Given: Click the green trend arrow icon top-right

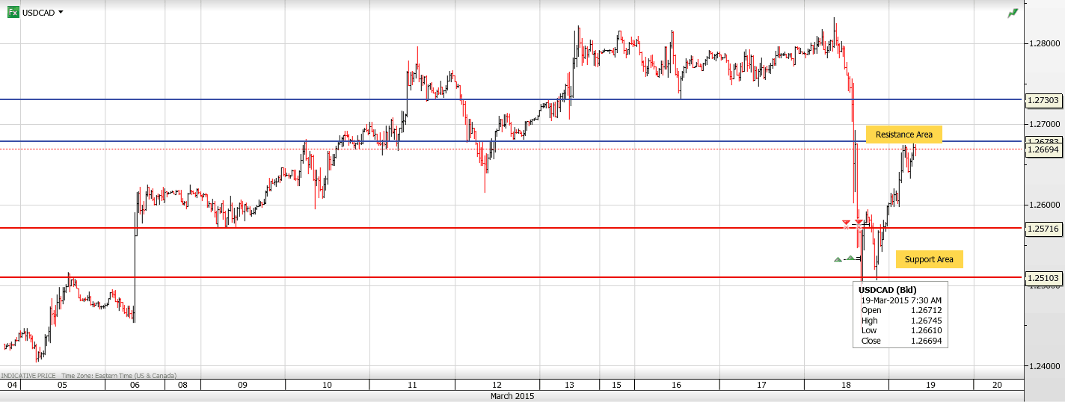Looking at the screenshot, I should tap(1013, 13).
